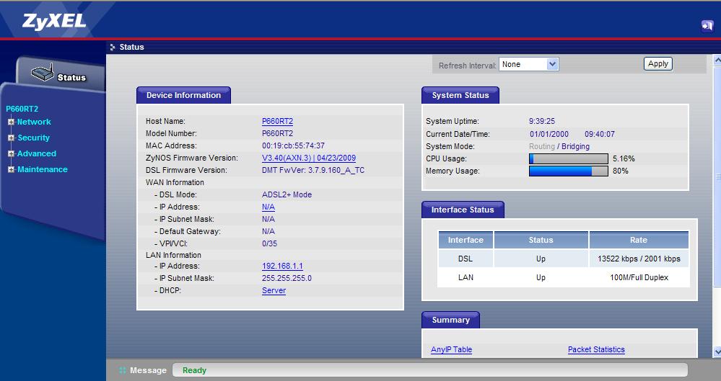Click the DSL firmware version value
This screenshot has height=381, width=721.
coord(313,170)
